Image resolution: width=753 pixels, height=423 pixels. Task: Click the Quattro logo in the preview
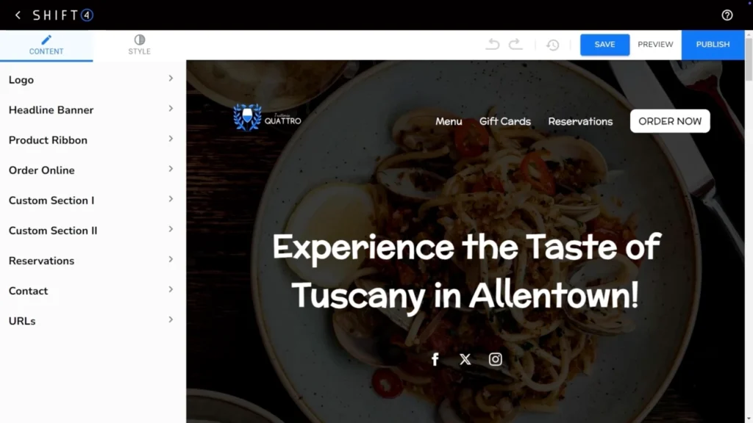pos(267,117)
